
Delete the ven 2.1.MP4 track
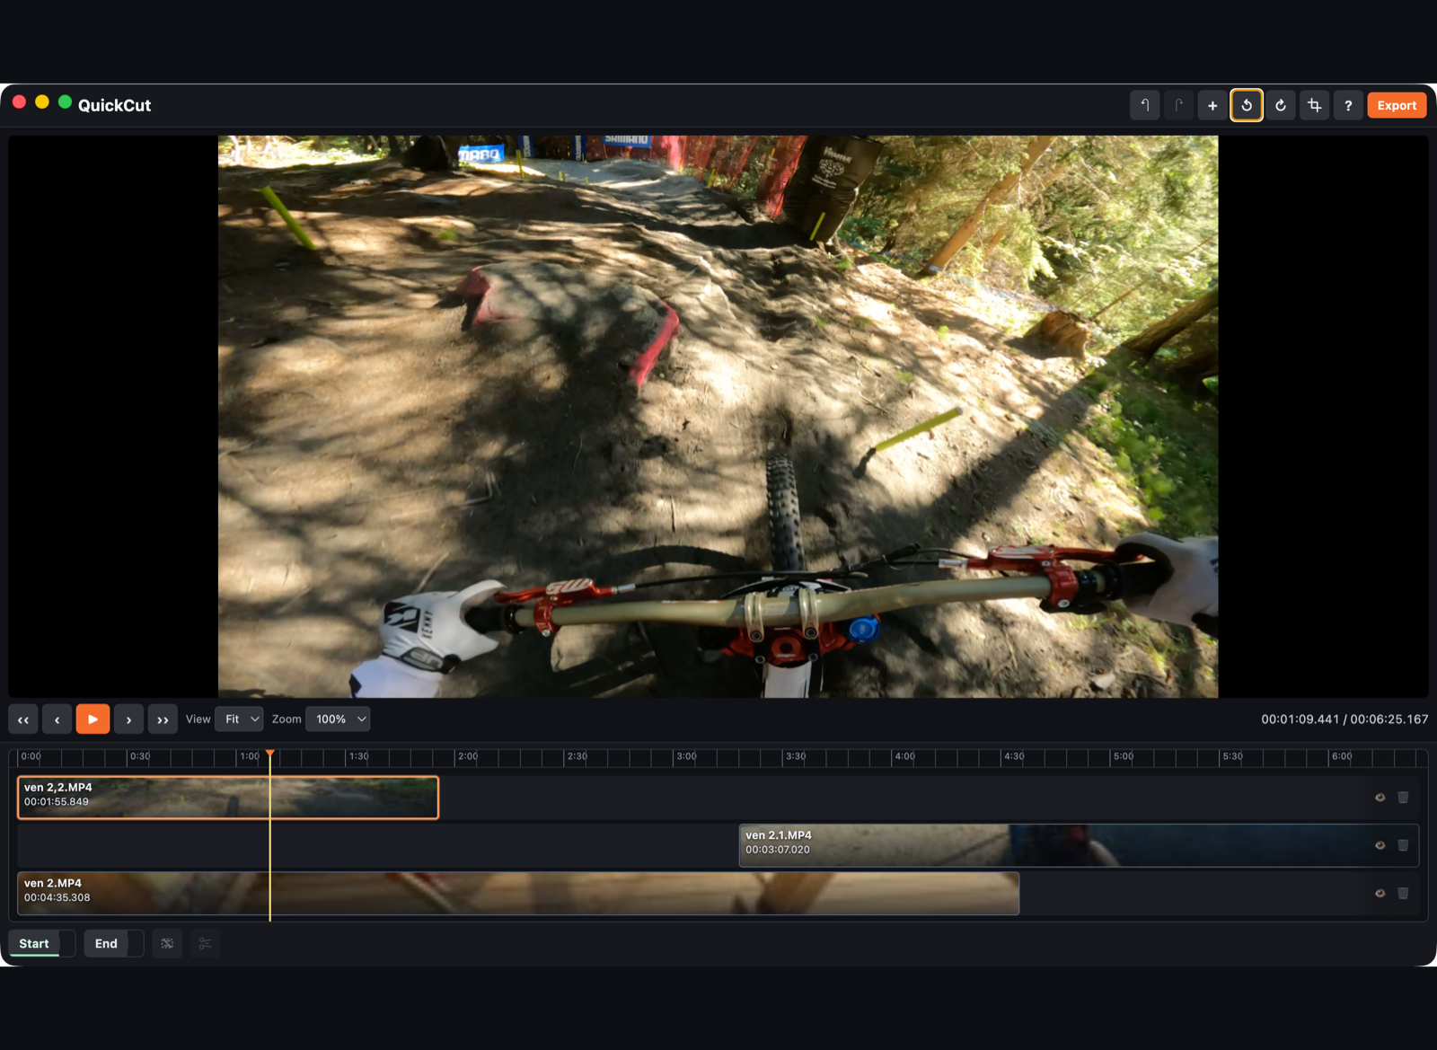[x=1403, y=845]
